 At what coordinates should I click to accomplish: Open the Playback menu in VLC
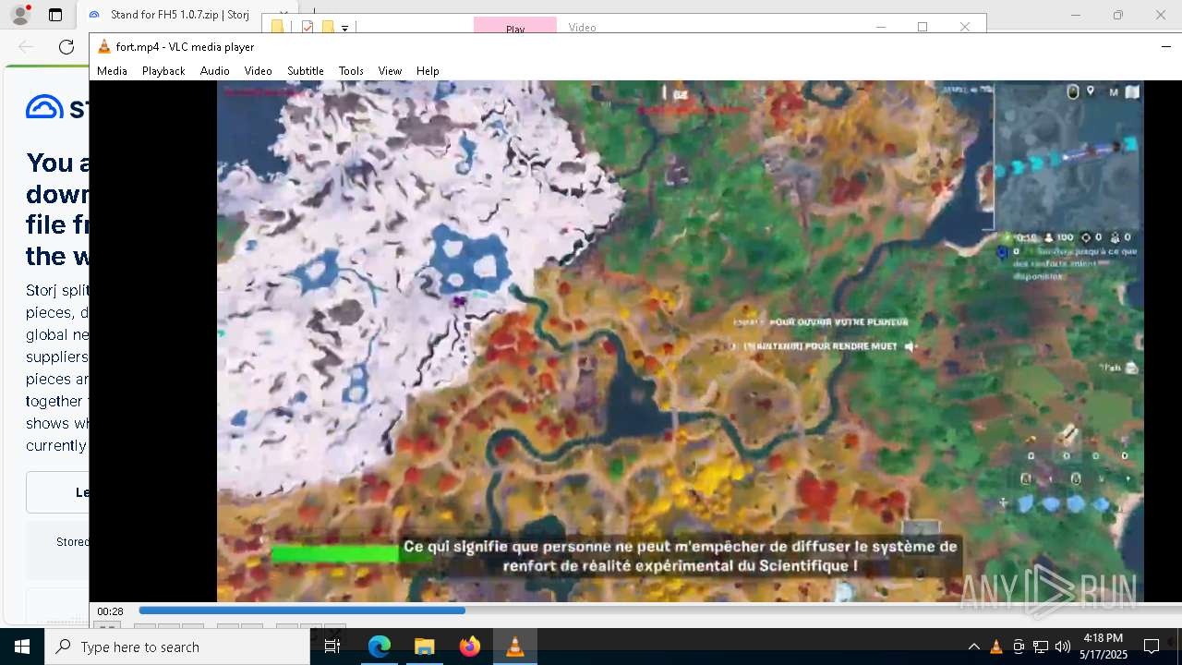coord(163,71)
